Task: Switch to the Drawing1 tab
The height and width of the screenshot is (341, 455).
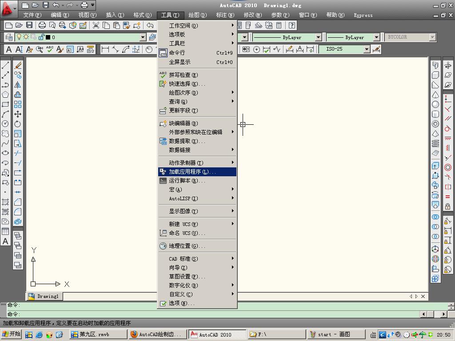Action: [x=44, y=296]
